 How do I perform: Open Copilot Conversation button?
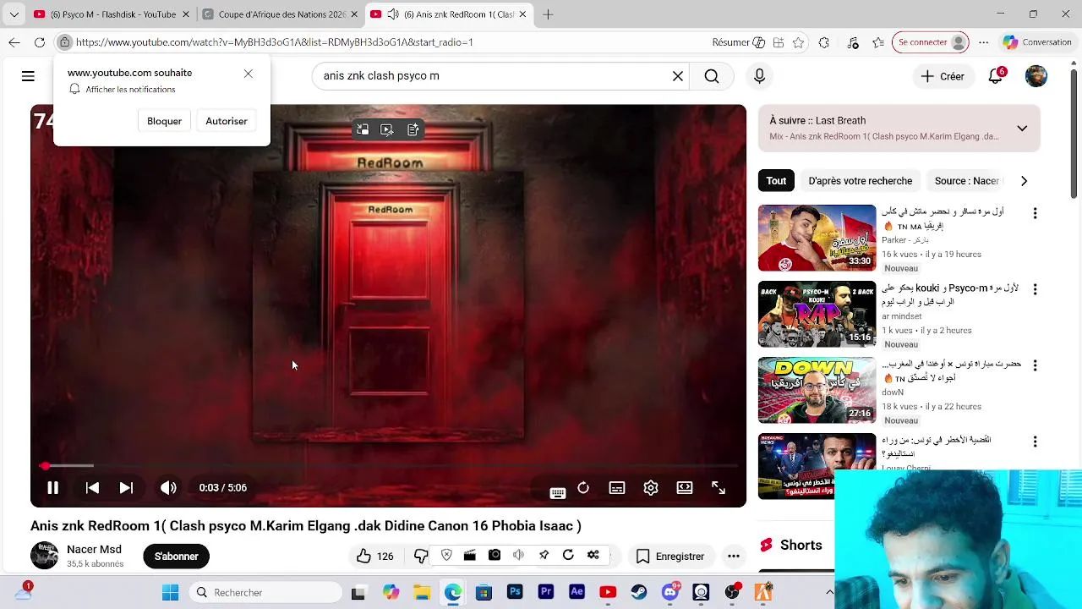[x=1037, y=42]
